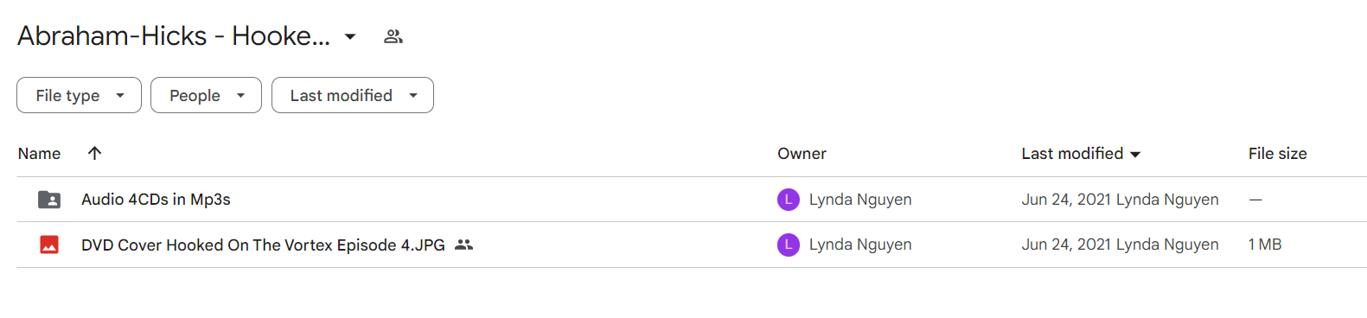
Task: Open the People filter dropdown
Action: click(206, 95)
